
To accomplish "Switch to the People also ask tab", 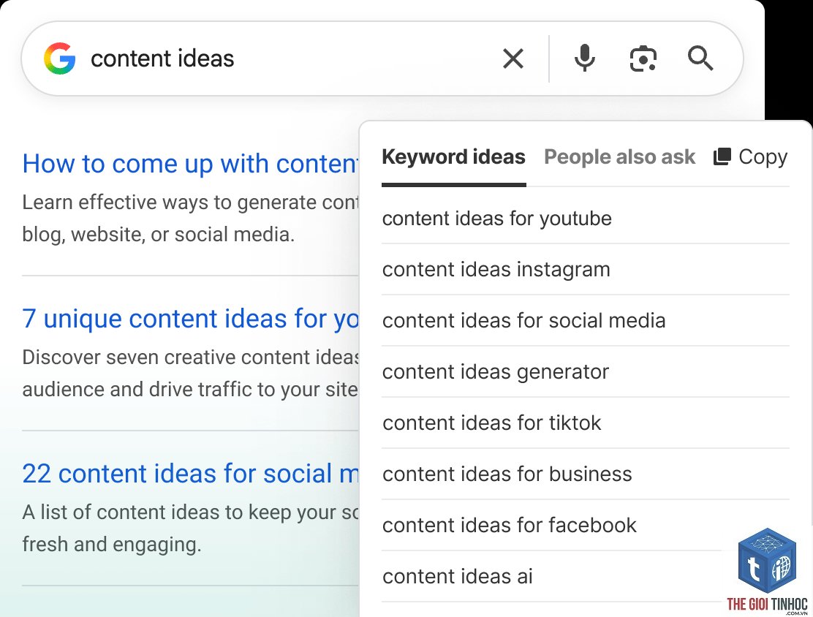I will [619, 156].
